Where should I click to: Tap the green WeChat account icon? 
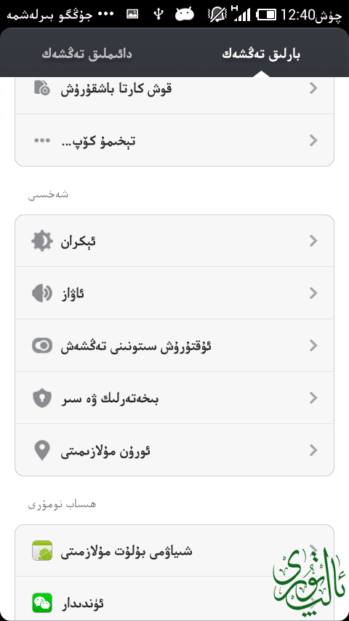tap(42, 603)
